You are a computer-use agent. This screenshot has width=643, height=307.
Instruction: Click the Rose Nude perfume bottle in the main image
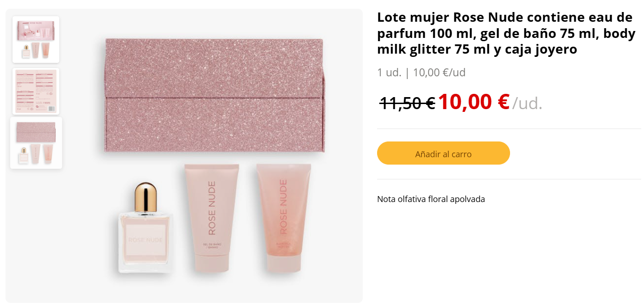tap(145, 227)
